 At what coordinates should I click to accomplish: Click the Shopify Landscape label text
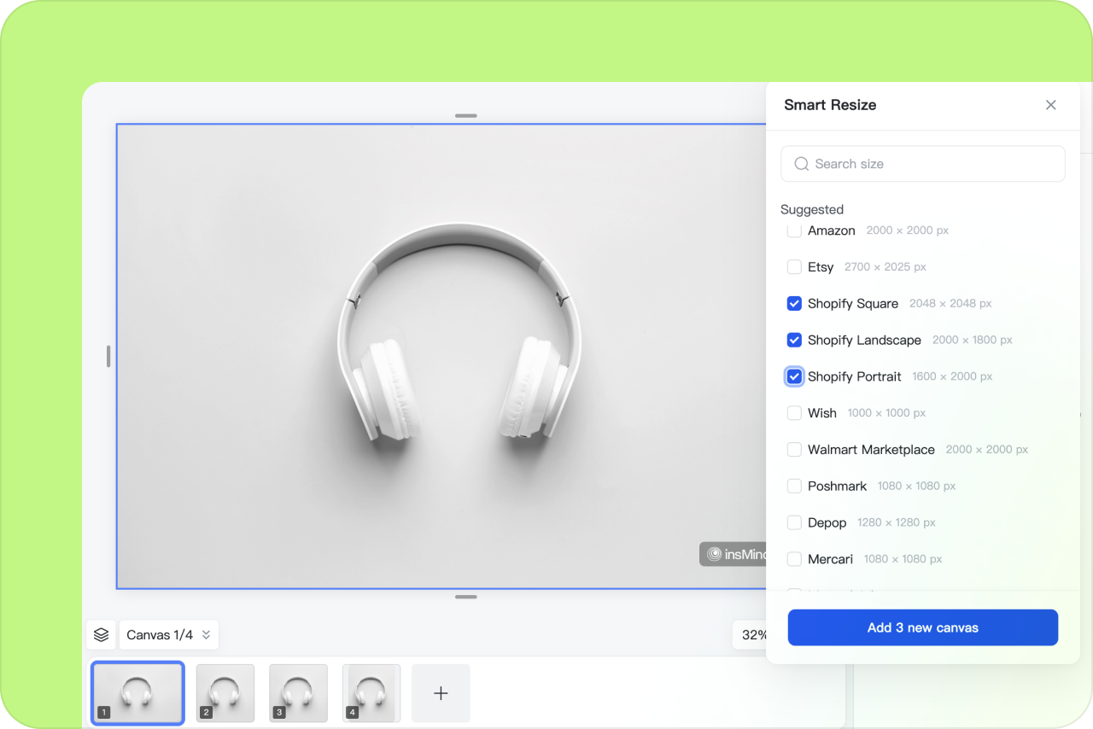tap(864, 340)
